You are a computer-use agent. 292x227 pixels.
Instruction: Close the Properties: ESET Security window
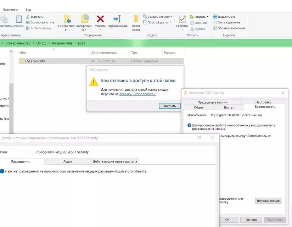pos(283,93)
